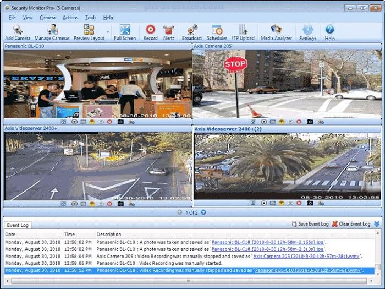Toggle gray eye icon under Axis Camera 205
This screenshot has height=289, width=385.
(290, 122)
